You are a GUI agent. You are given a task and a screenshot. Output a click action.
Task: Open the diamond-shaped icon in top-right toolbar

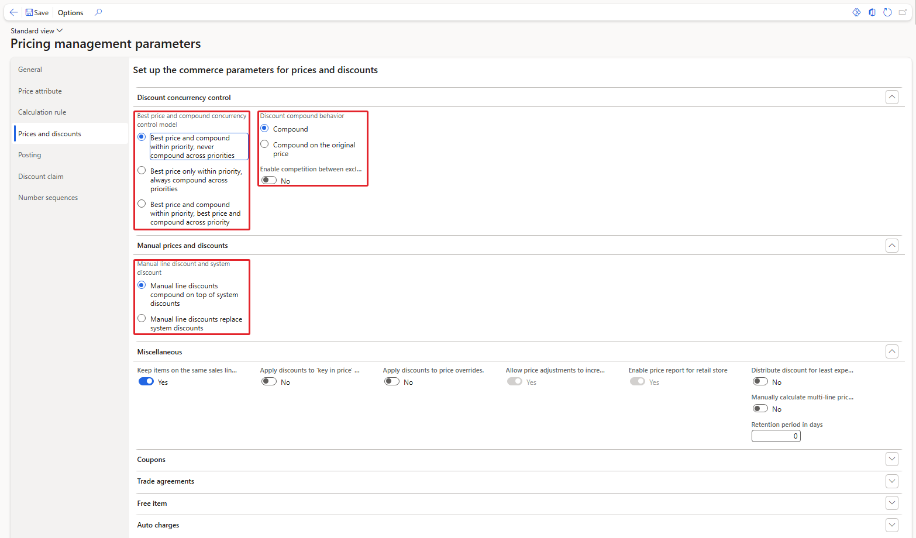(x=856, y=12)
